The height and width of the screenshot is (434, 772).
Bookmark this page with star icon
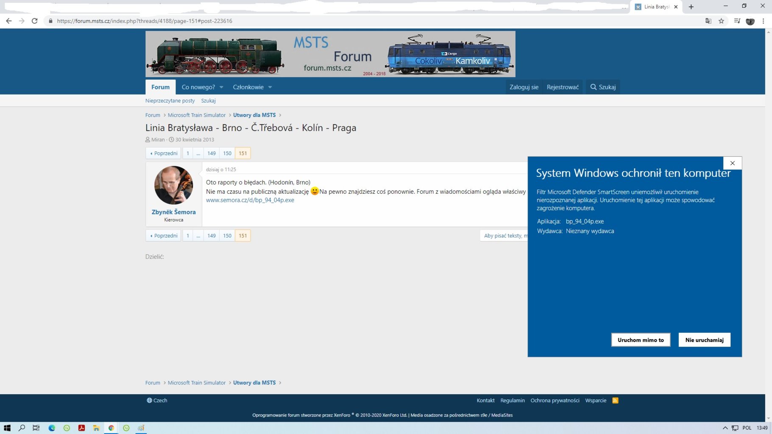pos(721,21)
